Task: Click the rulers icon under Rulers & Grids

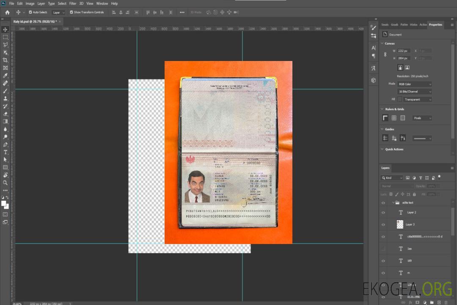Action: [385, 118]
